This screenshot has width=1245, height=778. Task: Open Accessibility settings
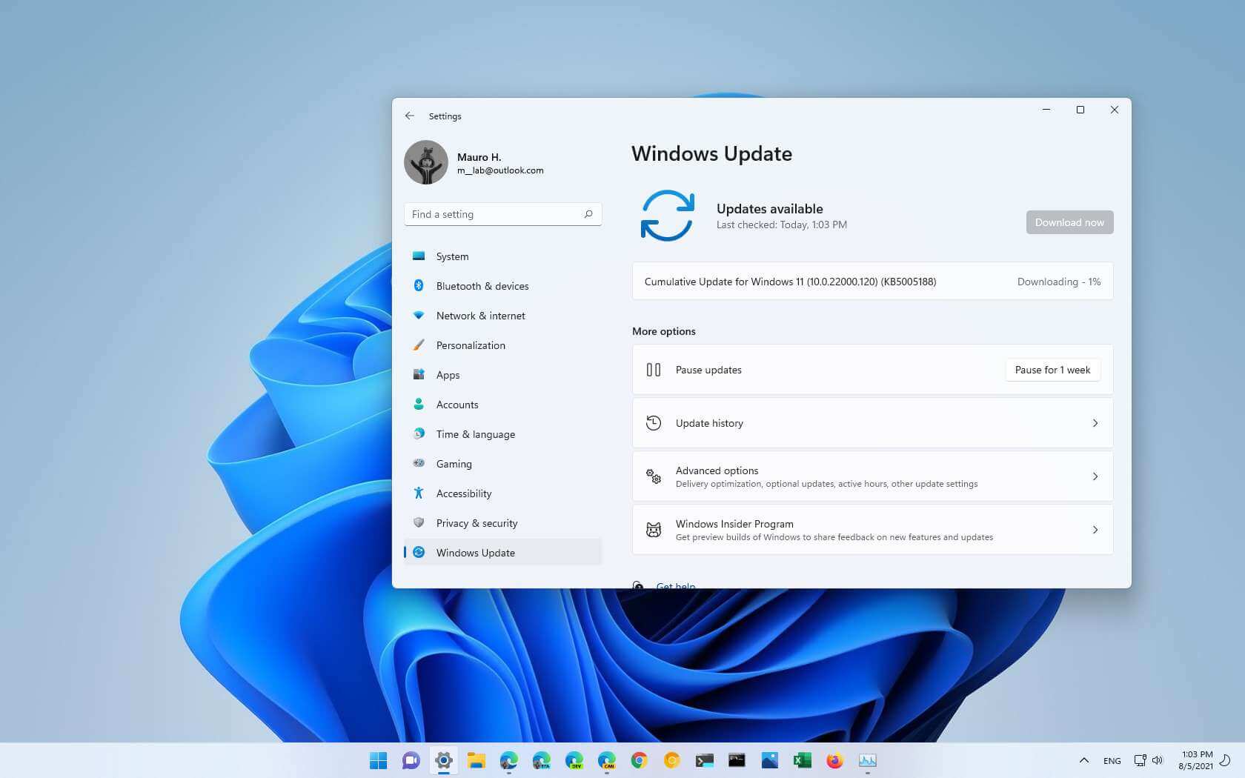tap(463, 493)
